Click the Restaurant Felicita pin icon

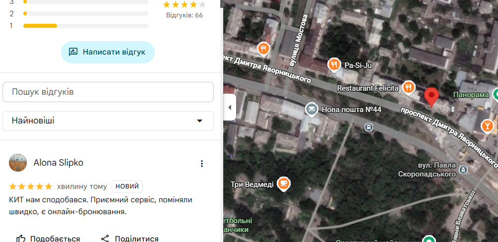point(408,87)
